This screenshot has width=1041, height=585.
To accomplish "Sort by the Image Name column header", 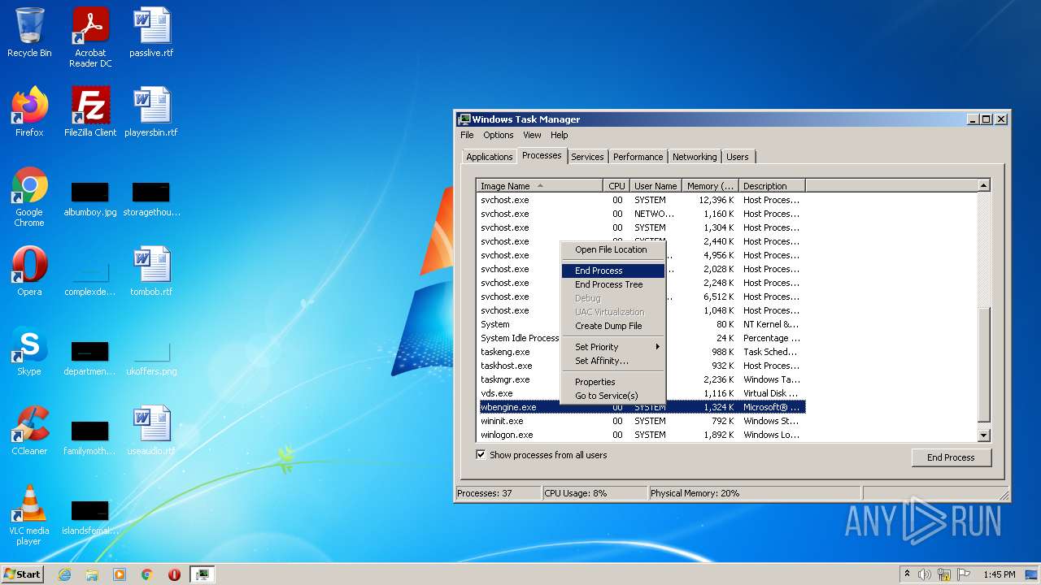I will tap(539, 186).
